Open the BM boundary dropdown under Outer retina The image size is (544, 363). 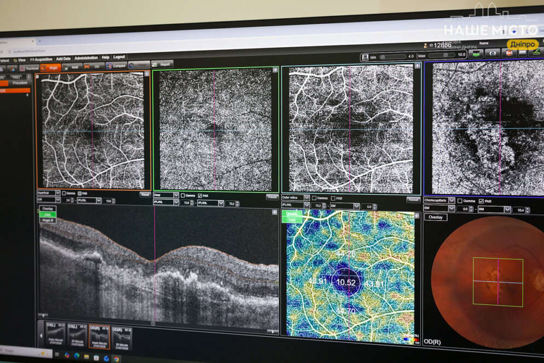pos(345,206)
